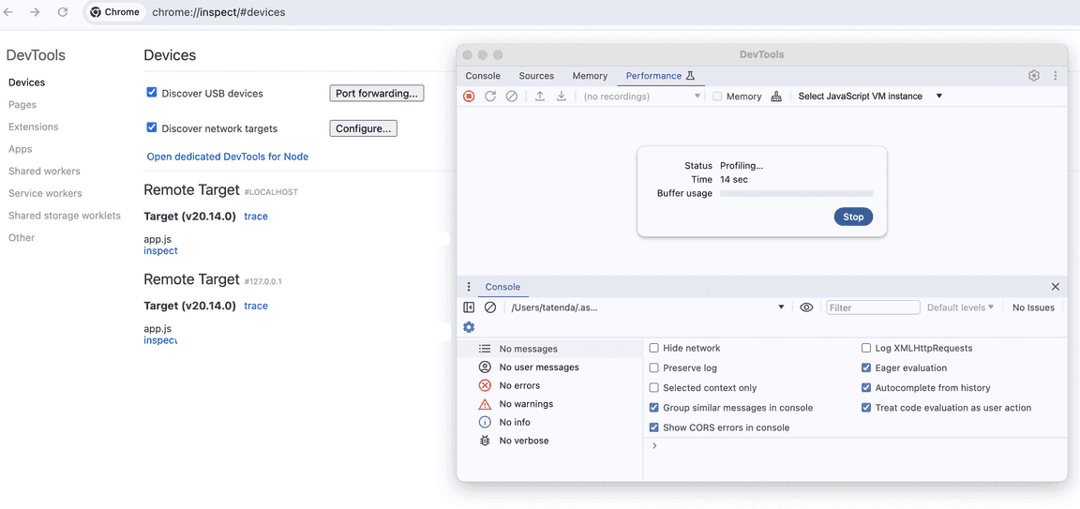
Task: Click the load profile upload icon
Action: (x=540, y=97)
